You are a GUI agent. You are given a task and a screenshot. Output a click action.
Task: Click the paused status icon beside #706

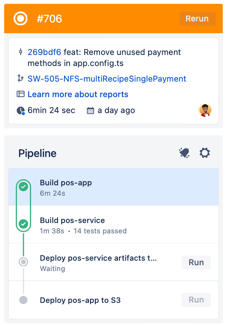[x=20, y=18]
